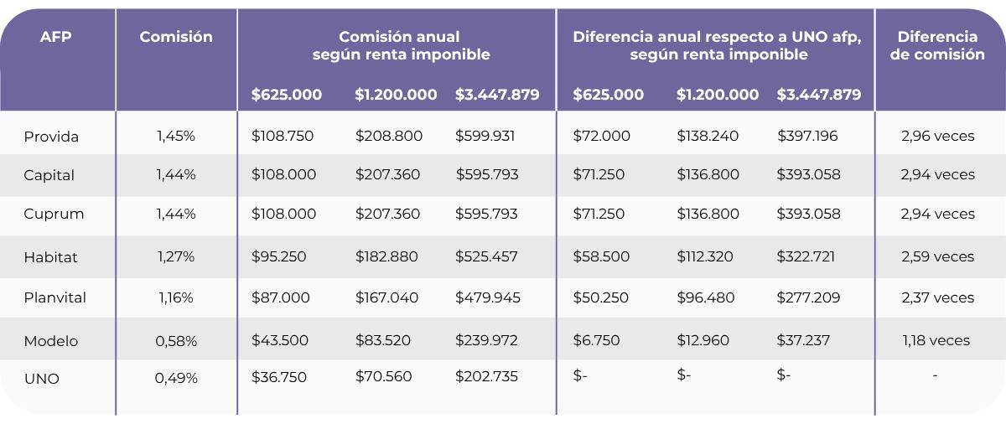Click the AFP column header
Screen dimensions: 1006x424
click(55, 37)
